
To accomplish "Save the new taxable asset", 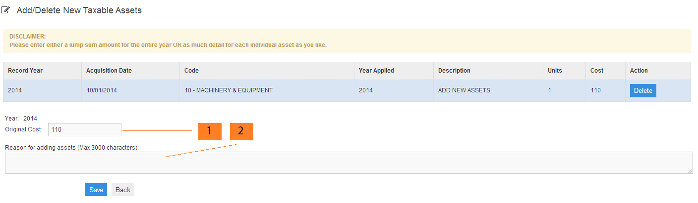I will coord(96,190).
